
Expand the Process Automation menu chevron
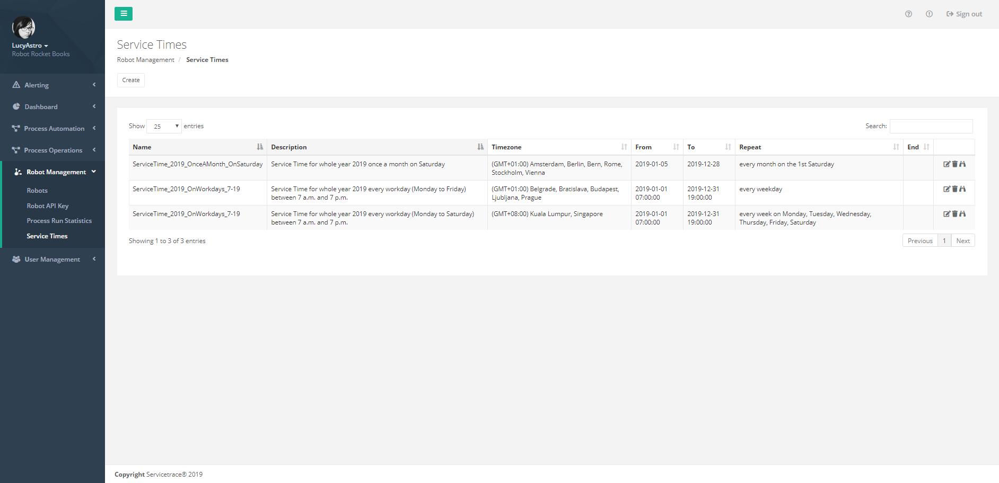point(94,128)
